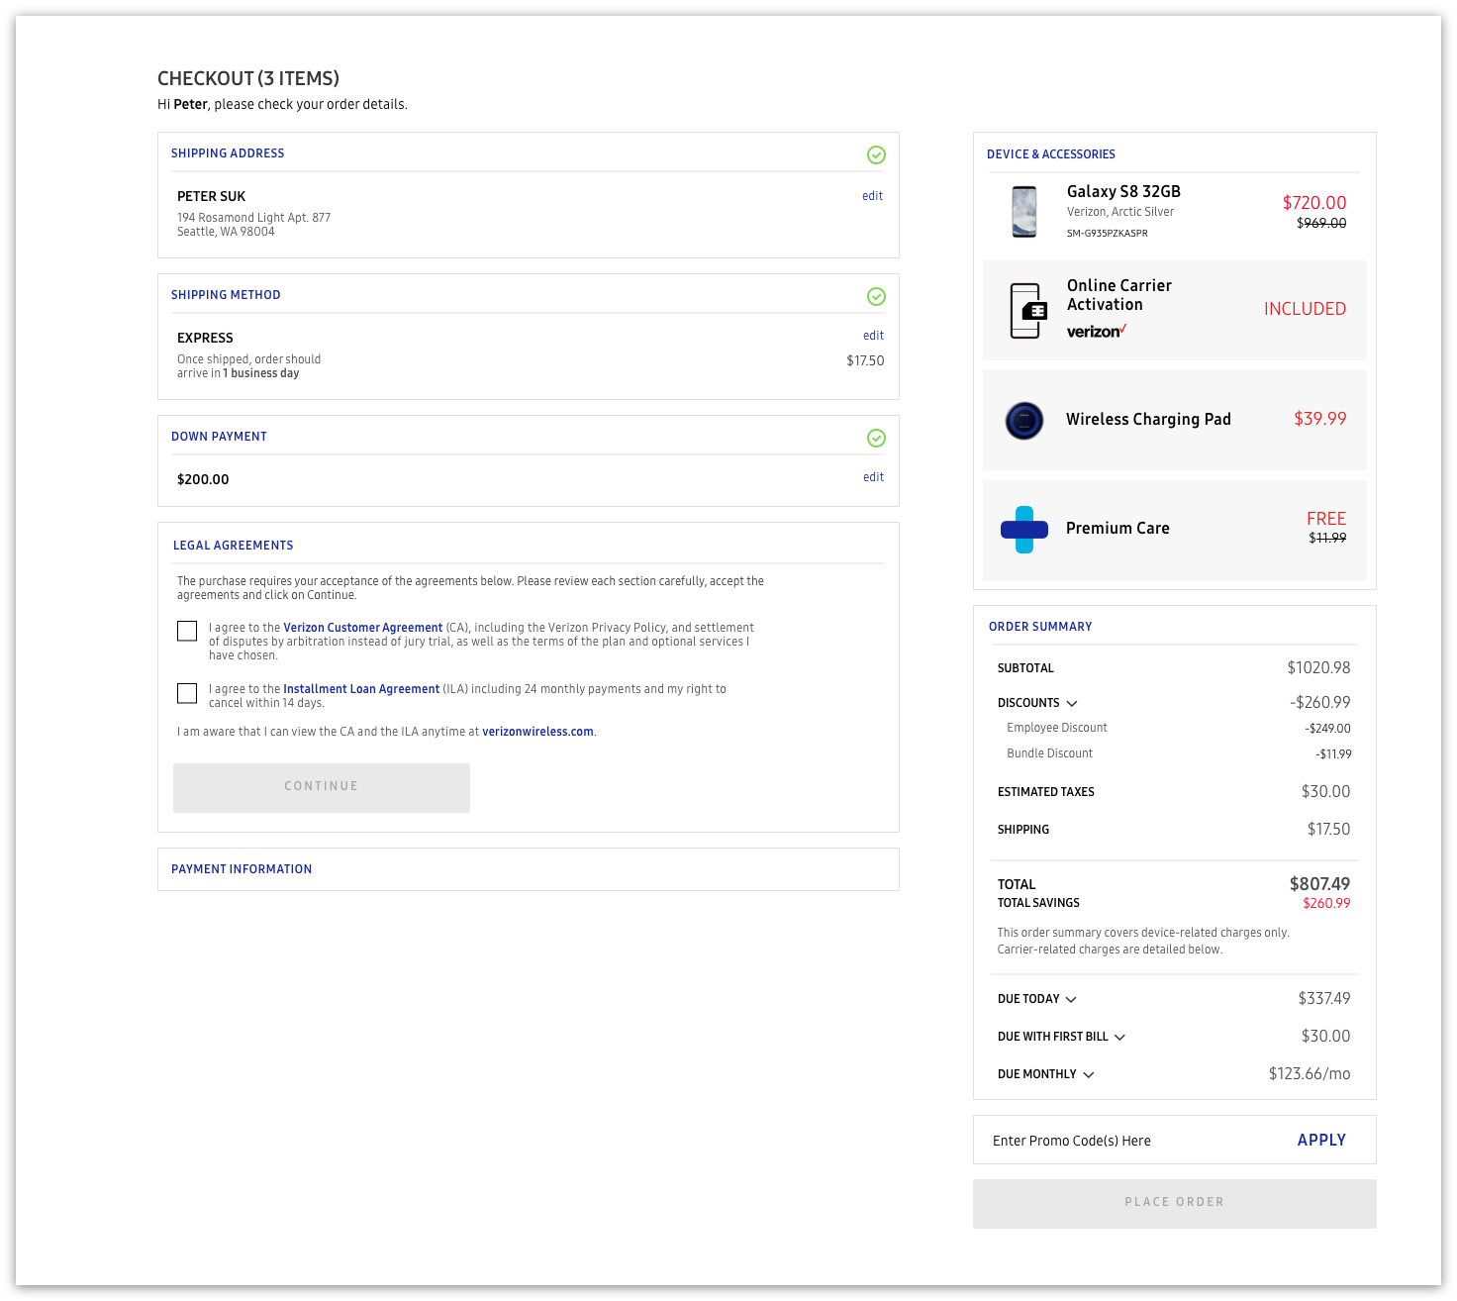Check the Installment Loan Agreement checkbox
1457x1301 pixels.
coord(187,693)
